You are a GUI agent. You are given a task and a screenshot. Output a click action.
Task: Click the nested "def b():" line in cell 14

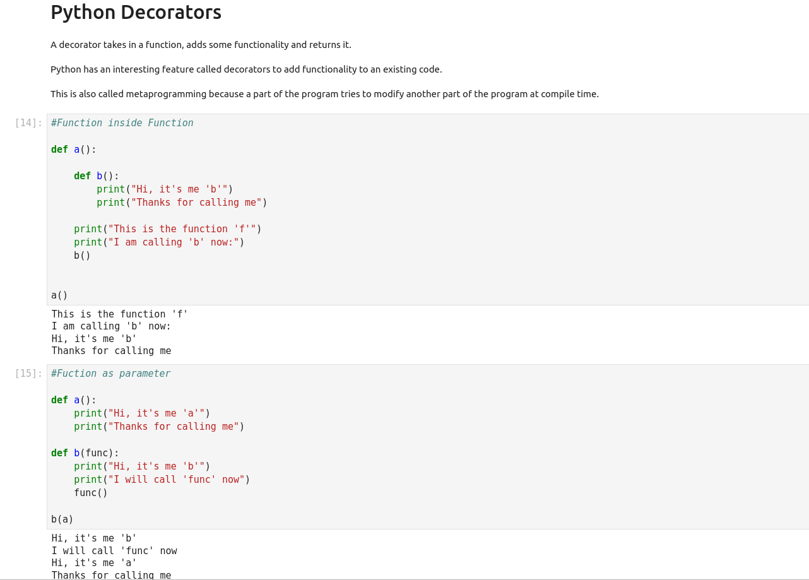tap(97, 176)
